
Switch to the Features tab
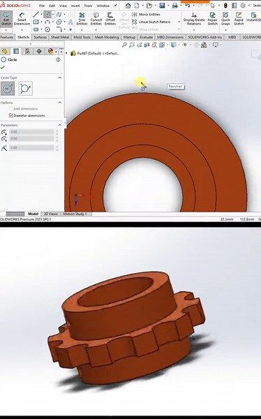click(x=7, y=37)
